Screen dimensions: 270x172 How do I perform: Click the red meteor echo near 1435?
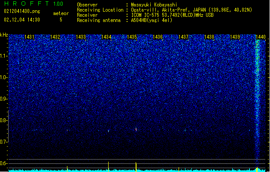point(136,129)
